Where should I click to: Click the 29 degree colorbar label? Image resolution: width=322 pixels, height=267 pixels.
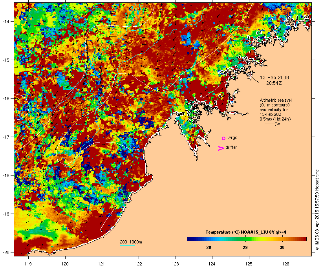tap(245, 247)
